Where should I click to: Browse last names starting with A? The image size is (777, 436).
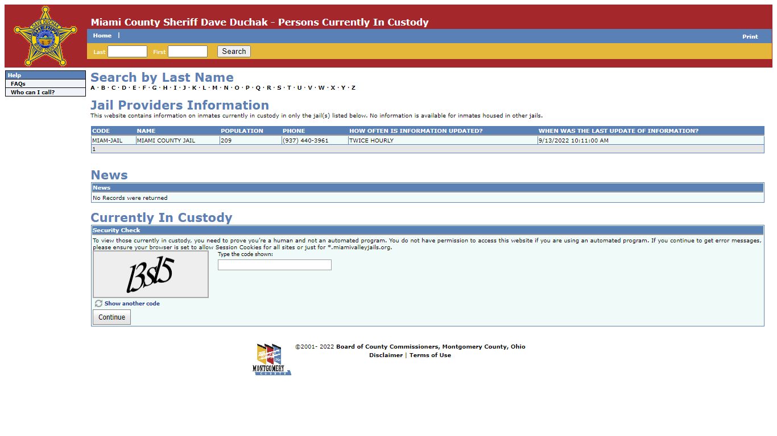point(93,88)
